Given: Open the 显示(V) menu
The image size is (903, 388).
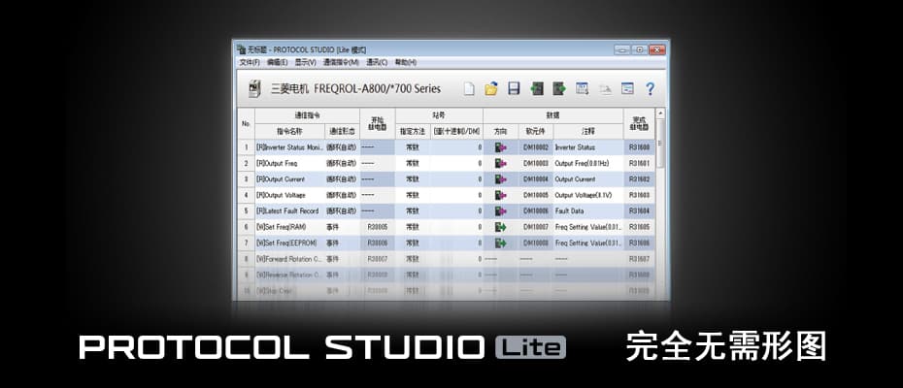Looking at the screenshot, I should 306,62.
